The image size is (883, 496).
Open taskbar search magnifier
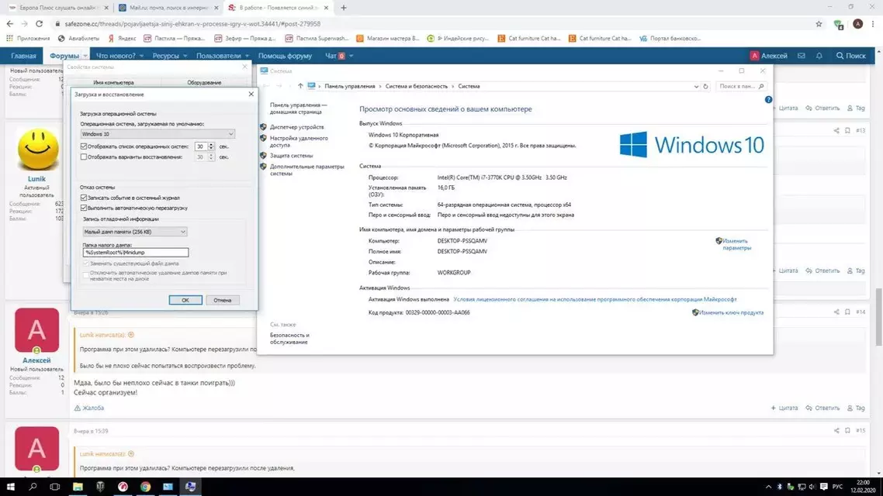coord(33,487)
